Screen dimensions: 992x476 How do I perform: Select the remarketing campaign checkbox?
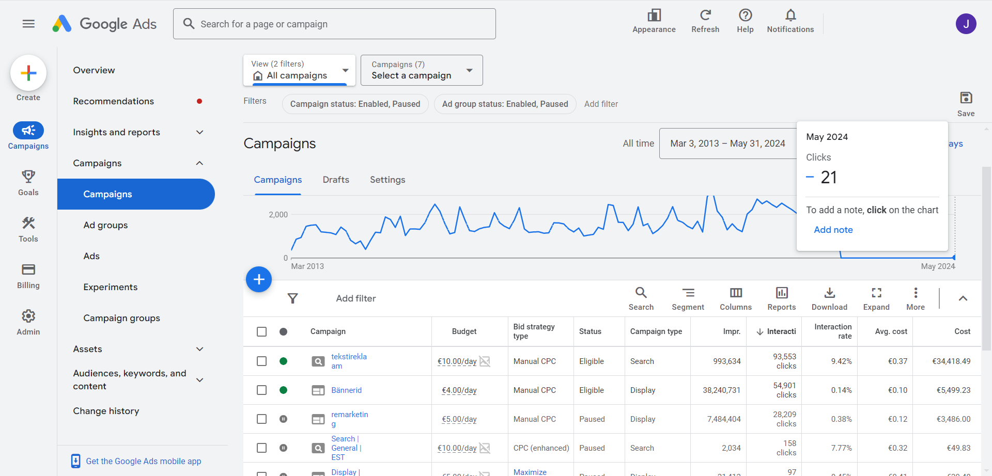(262, 419)
